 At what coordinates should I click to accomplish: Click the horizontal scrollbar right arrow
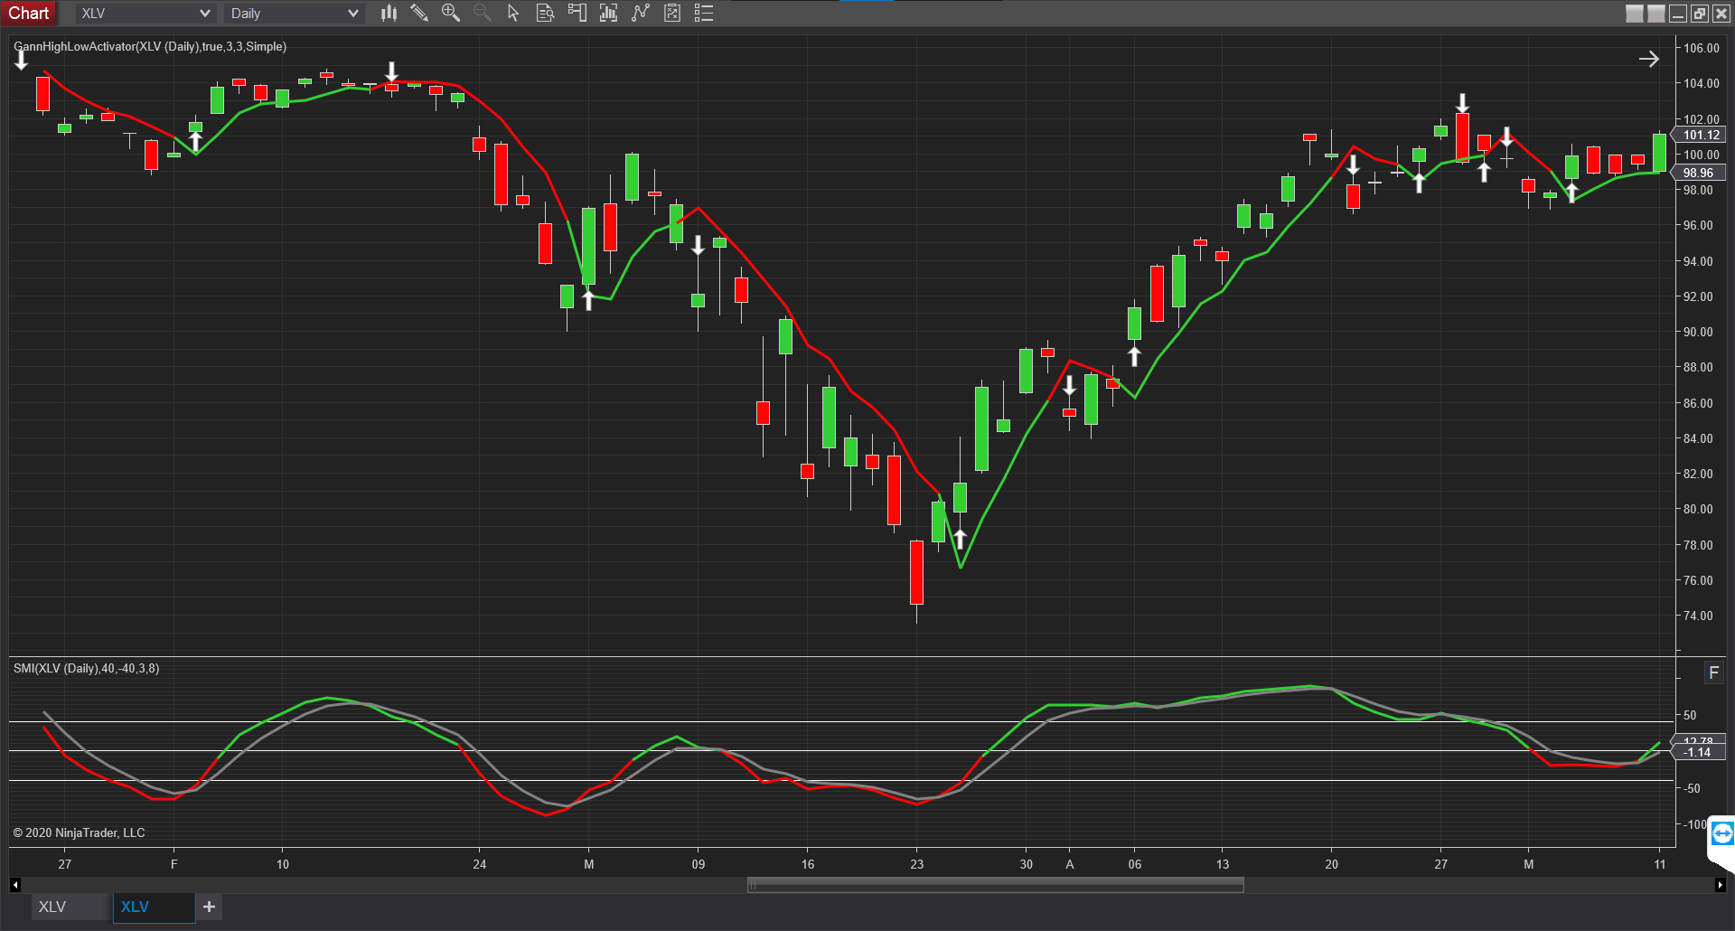[x=1720, y=885]
